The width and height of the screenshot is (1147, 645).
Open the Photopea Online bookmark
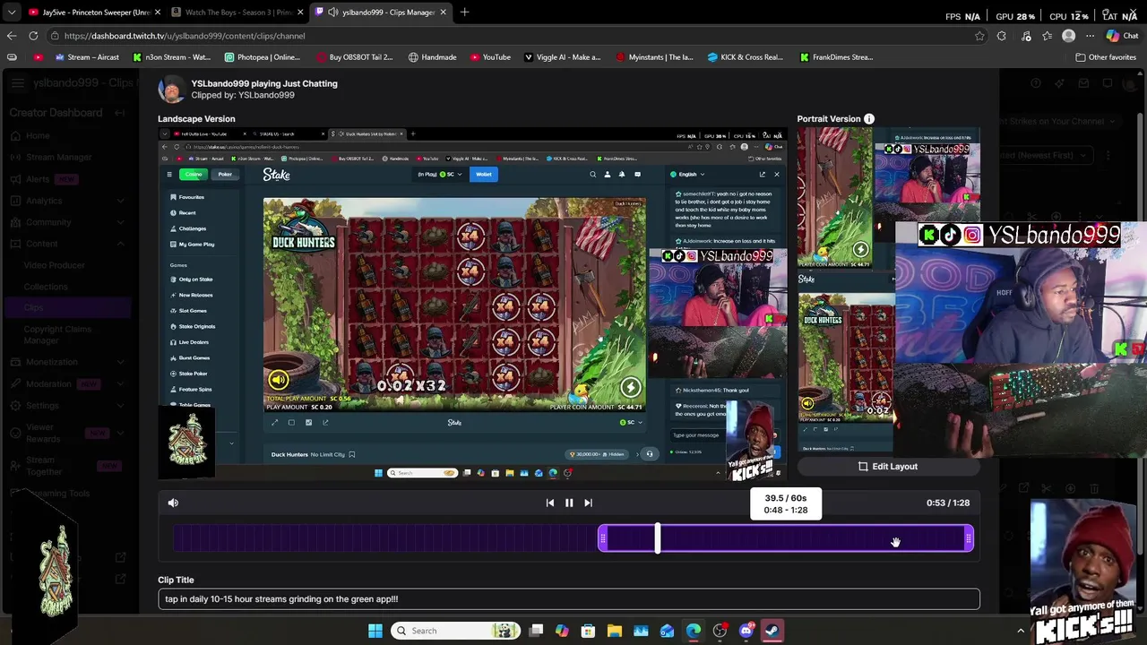tap(262, 57)
